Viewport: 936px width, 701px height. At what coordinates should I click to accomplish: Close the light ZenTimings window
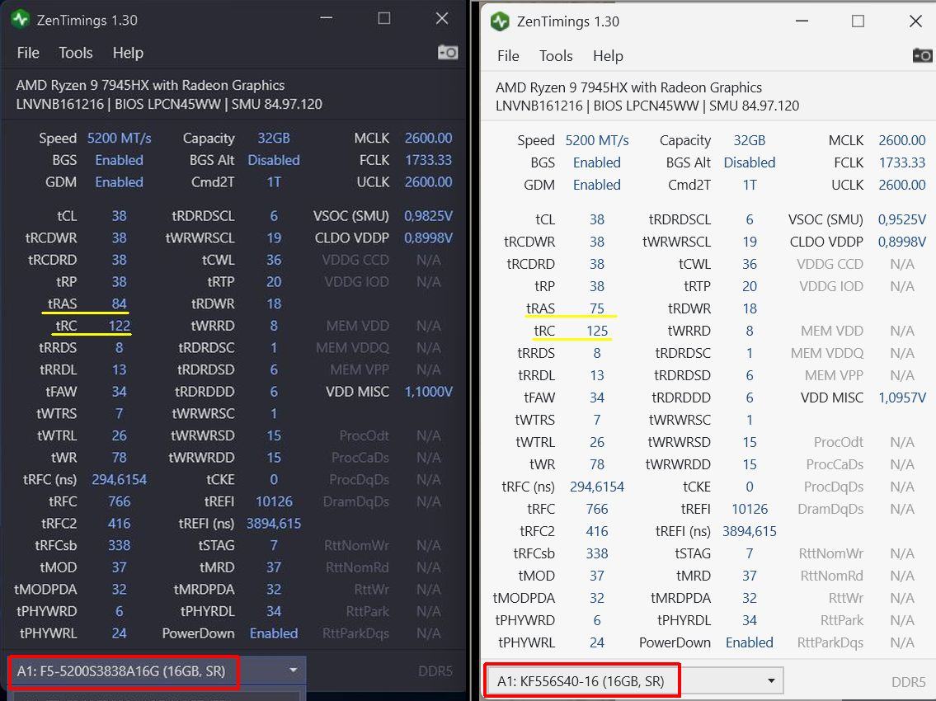coord(915,21)
